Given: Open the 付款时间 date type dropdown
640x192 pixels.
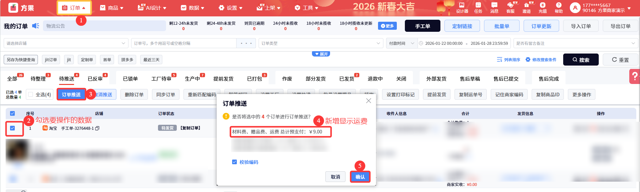Looking at the screenshot, I should point(402,43).
